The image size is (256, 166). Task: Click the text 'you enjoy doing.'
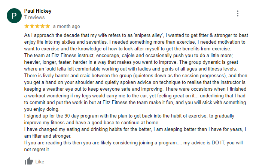[x=42, y=109]
